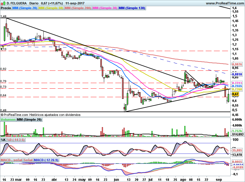Open the %D (14 3 5) stochastic settings
The image size is (245, 182).
[x=16, y=140]
